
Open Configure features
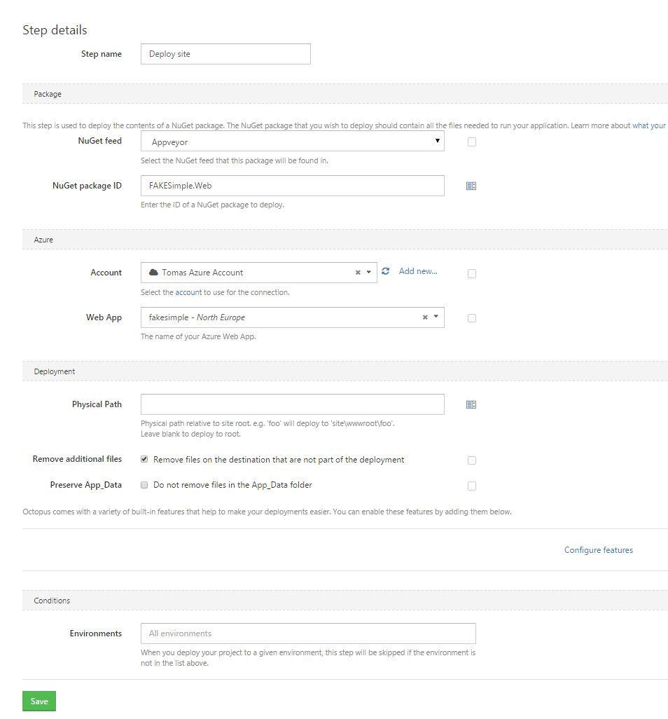click(598, 549)
